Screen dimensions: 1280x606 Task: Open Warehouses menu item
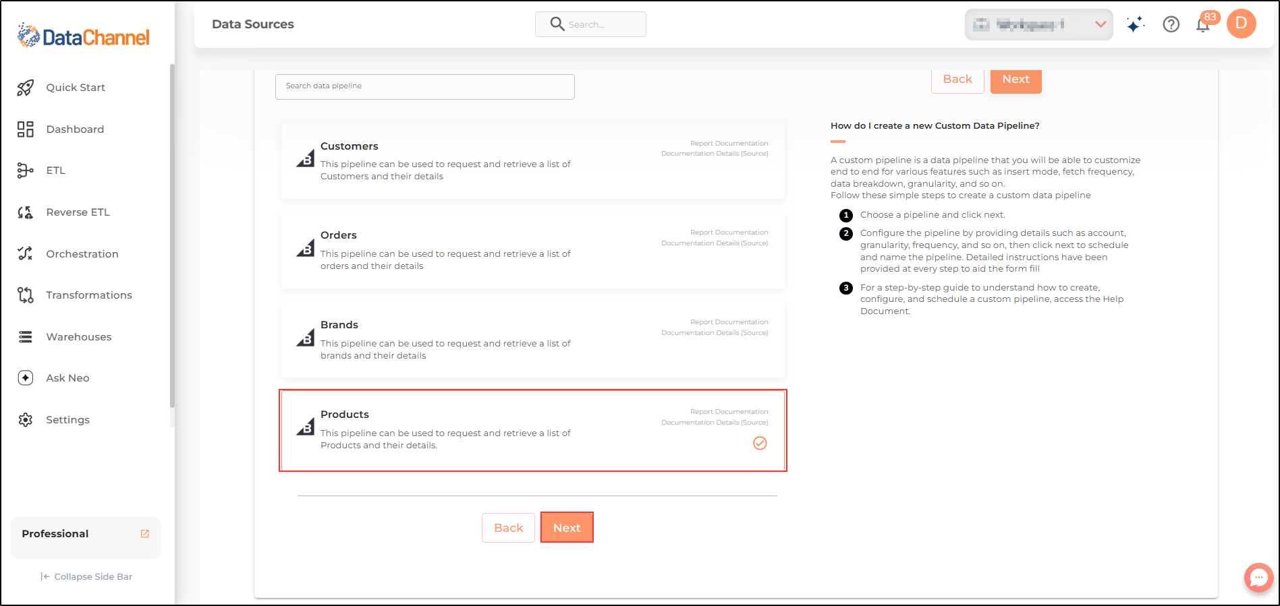pos(79,337)
